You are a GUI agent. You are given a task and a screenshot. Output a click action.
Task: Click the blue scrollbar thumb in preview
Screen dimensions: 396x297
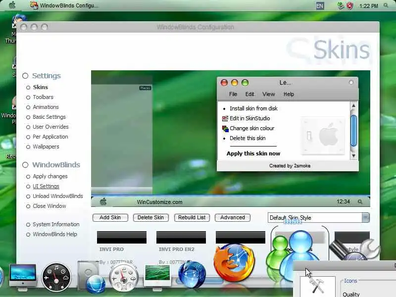(353, 131)
